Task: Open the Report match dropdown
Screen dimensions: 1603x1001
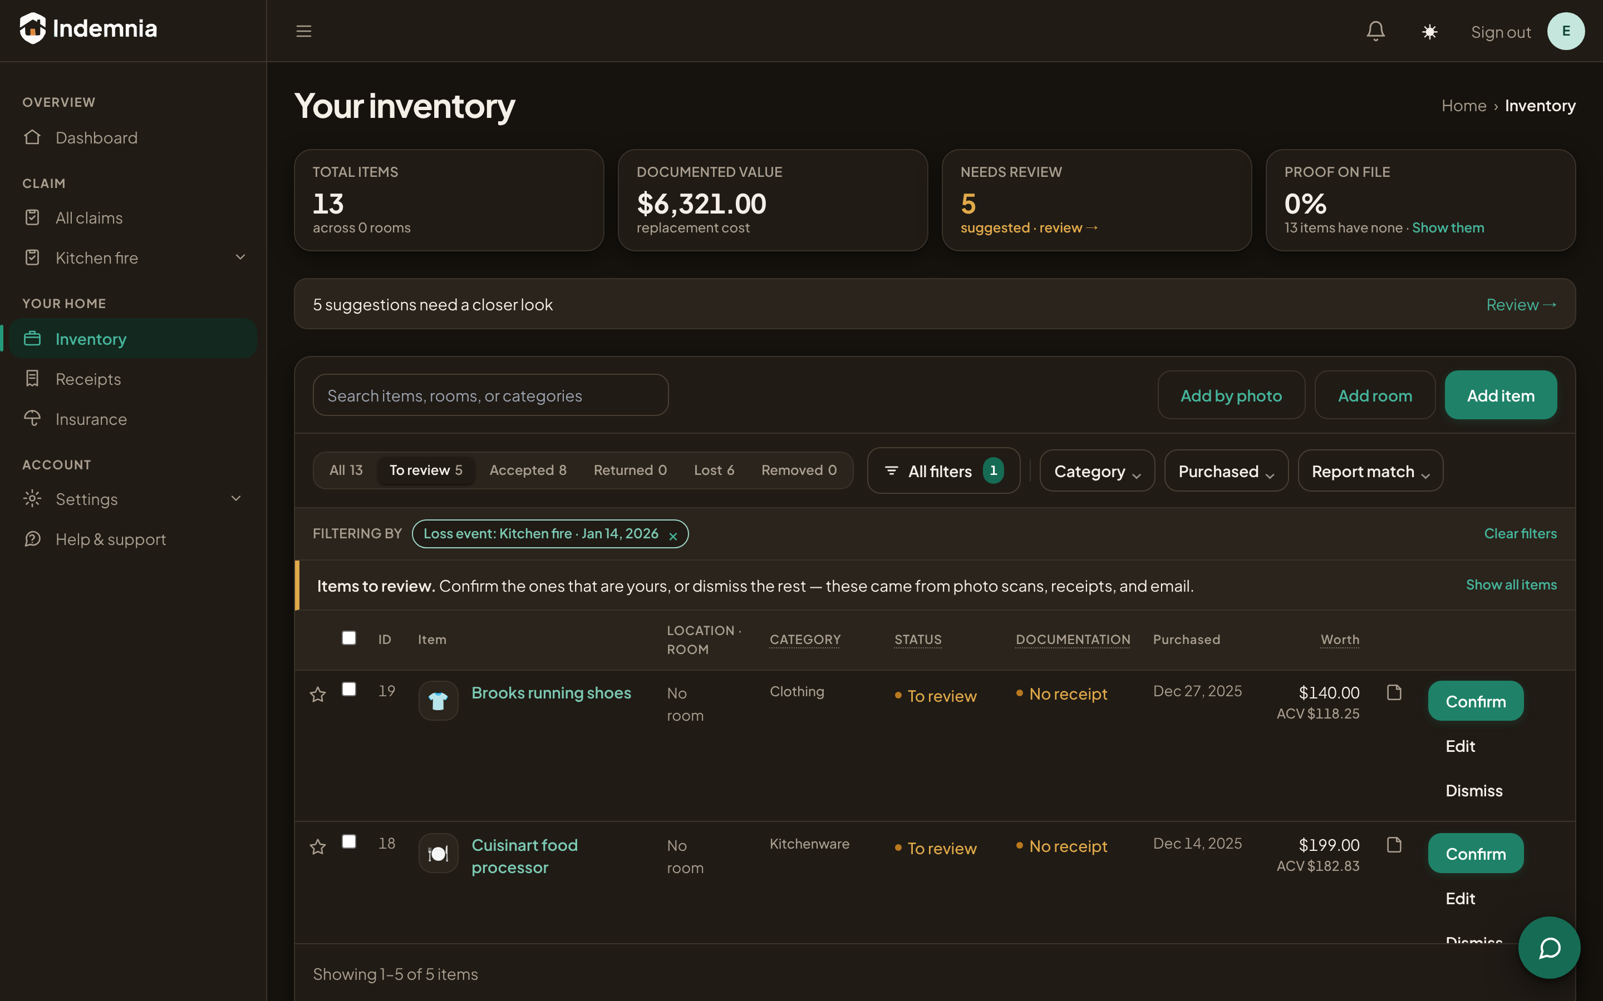Action: pos(1370,470)
